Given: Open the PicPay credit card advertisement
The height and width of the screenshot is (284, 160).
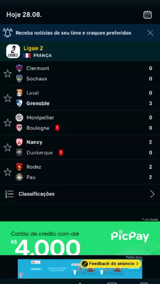Looking at the screenshot, I should click(80, 238).
